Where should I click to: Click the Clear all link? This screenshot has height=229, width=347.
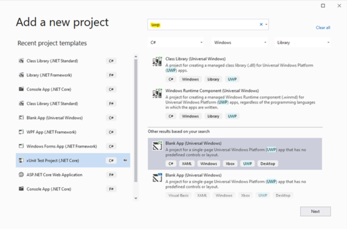click(x=323, y=28)
